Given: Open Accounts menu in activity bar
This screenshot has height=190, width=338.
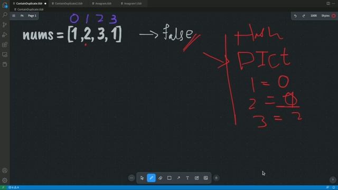Looking at the screenshot, I should 5,170.
